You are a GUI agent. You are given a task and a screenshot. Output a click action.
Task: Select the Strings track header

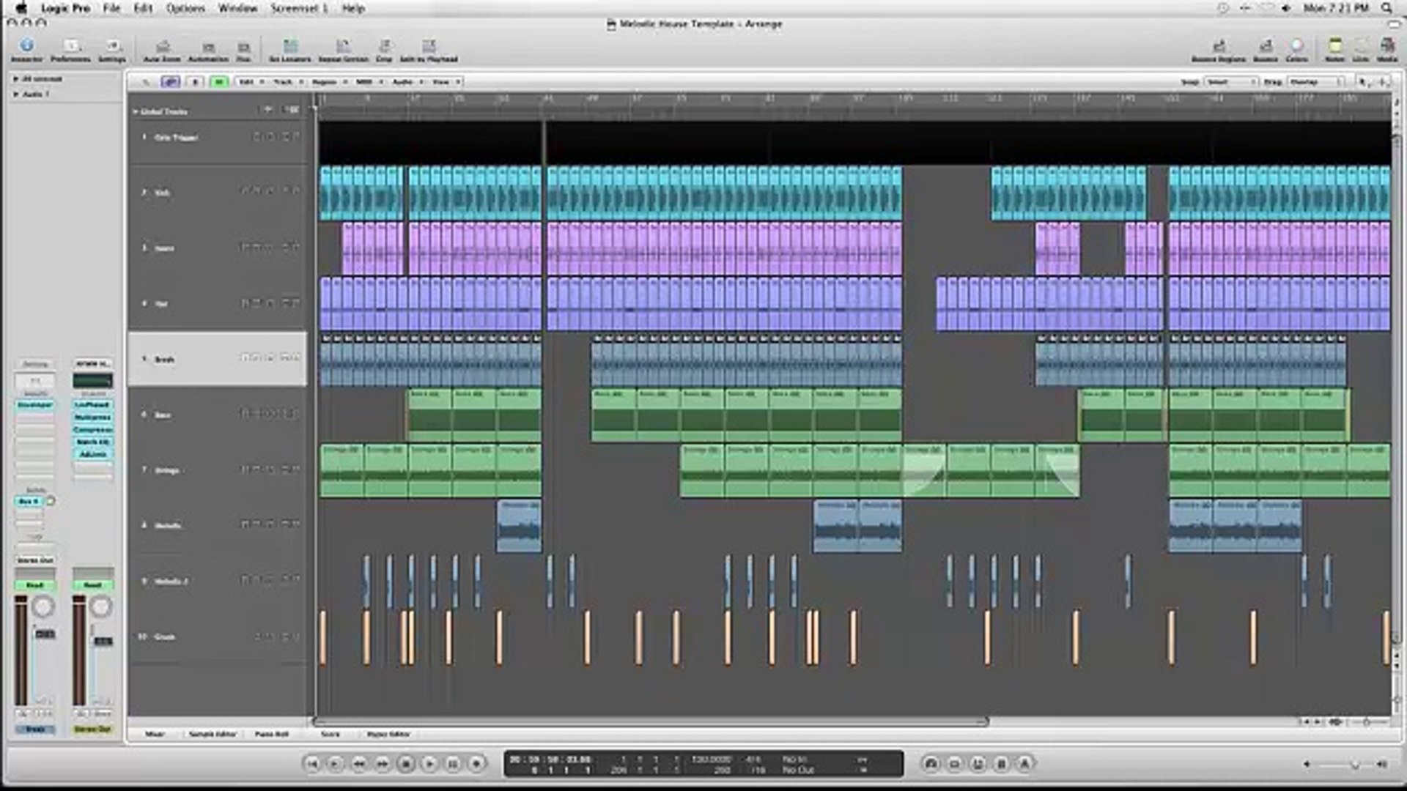click(218, 470)
